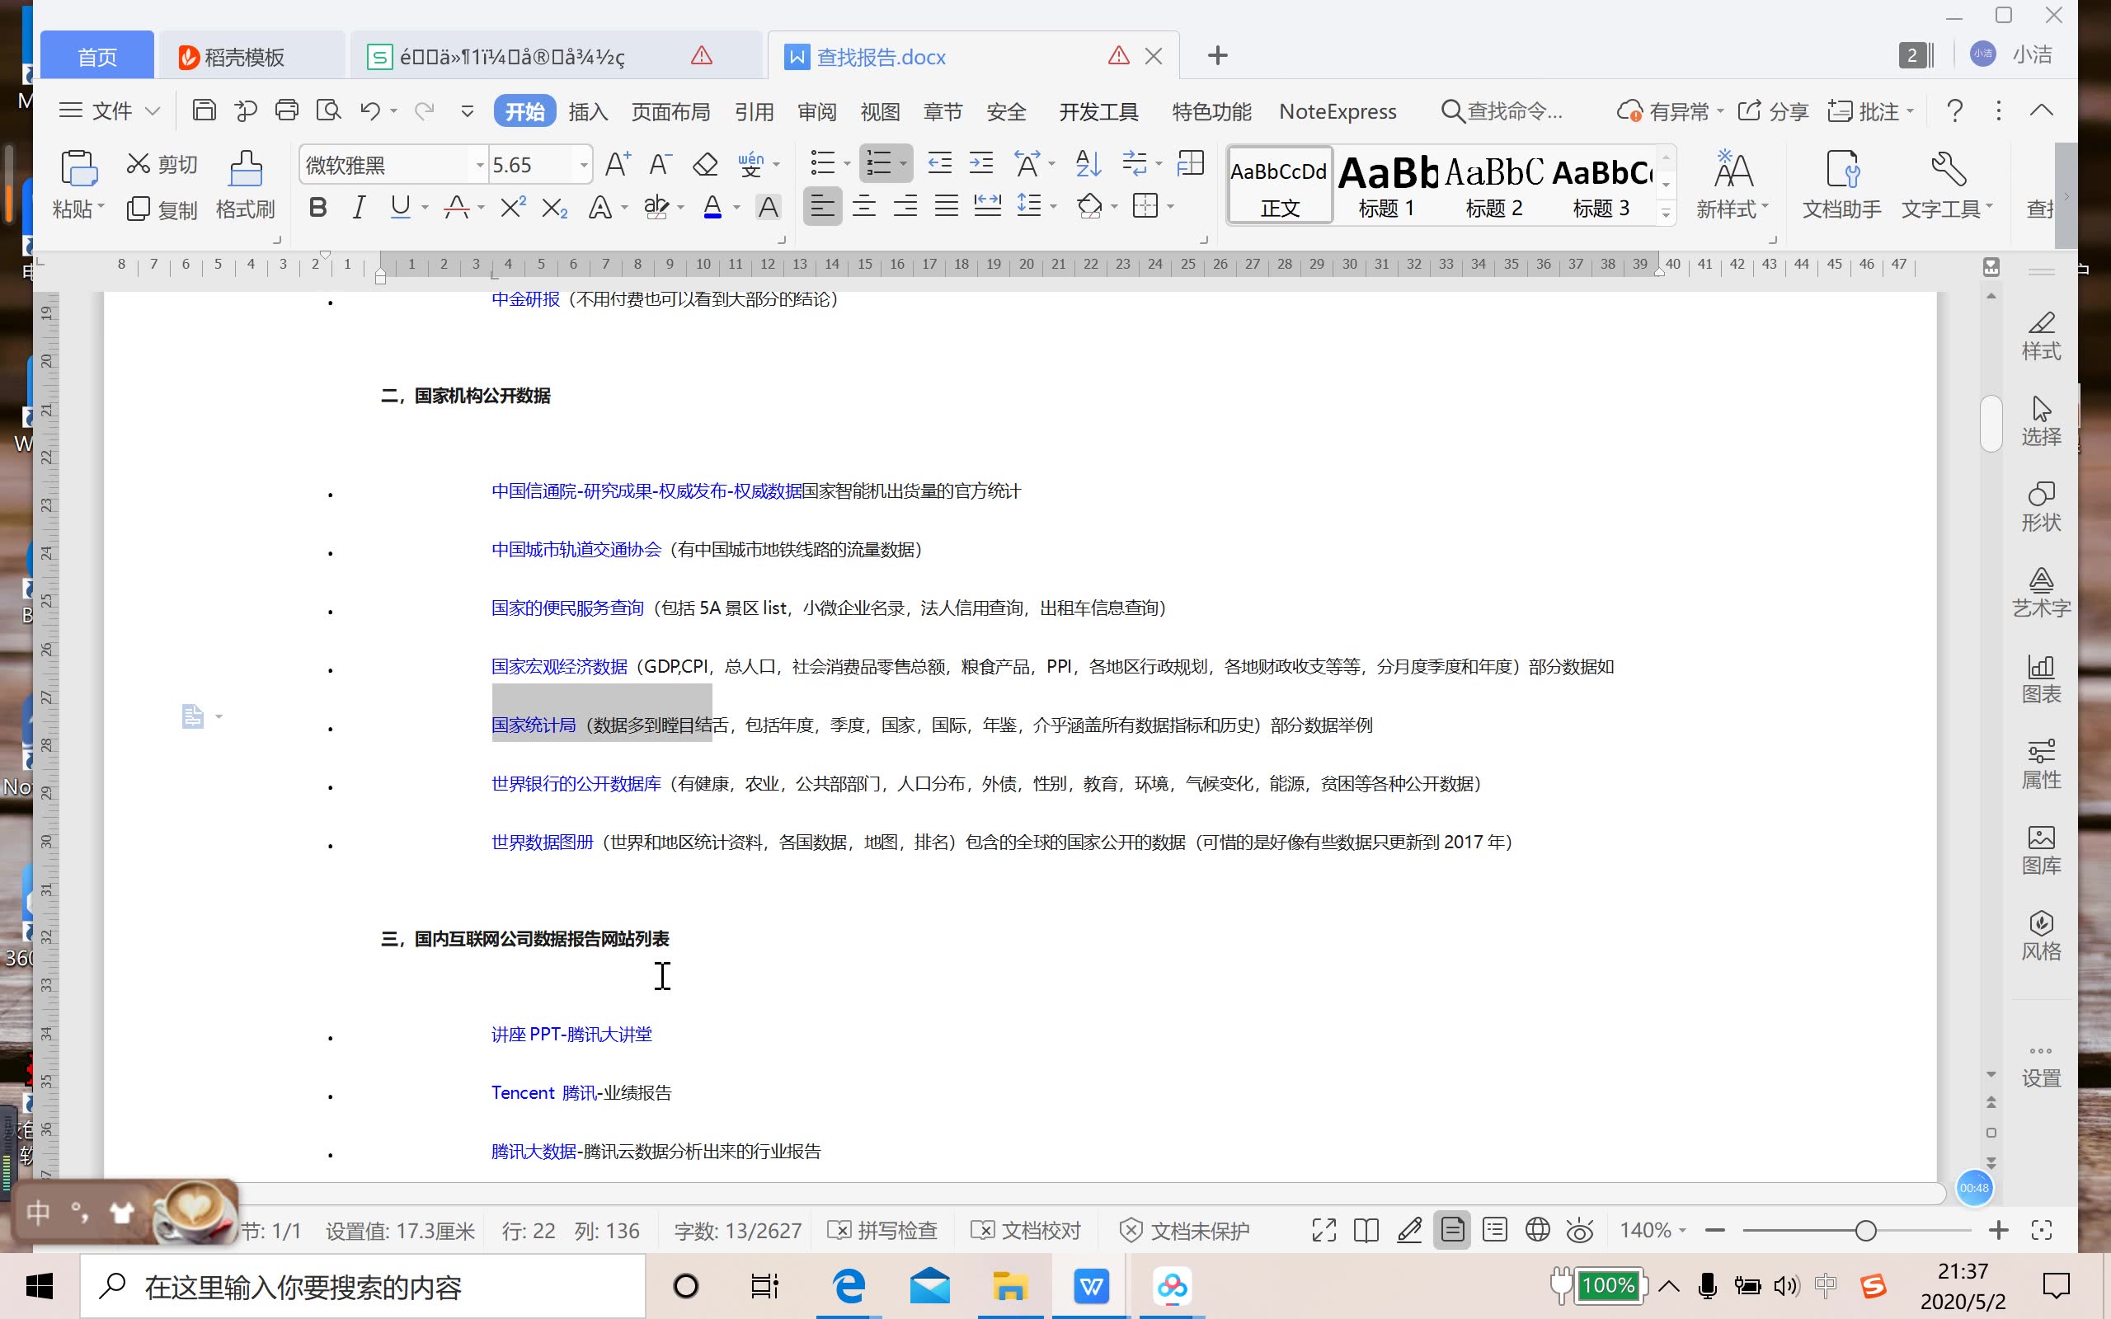Open zoom percentage 140% dropdown
Screen dimensions: 2111x1319
click(x=1653, y=1230)
